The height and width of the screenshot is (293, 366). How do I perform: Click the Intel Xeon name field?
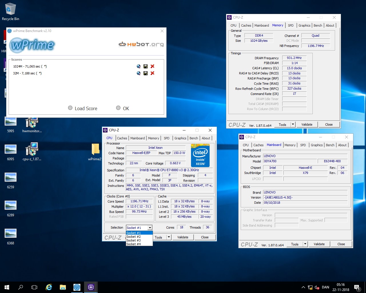coord(156,148)
